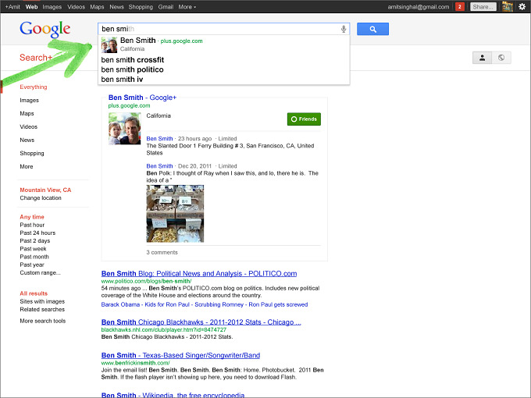
Task: Open Ben Smith Texas-Based Singer/Songwriter result
Action: click(x=180, y=355)
